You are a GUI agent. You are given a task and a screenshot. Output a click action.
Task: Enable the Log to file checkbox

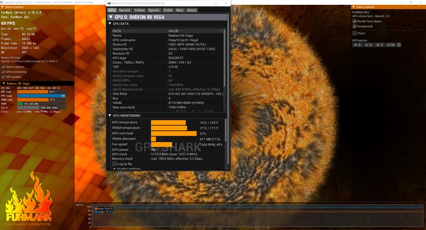click(x=114, y=164)
